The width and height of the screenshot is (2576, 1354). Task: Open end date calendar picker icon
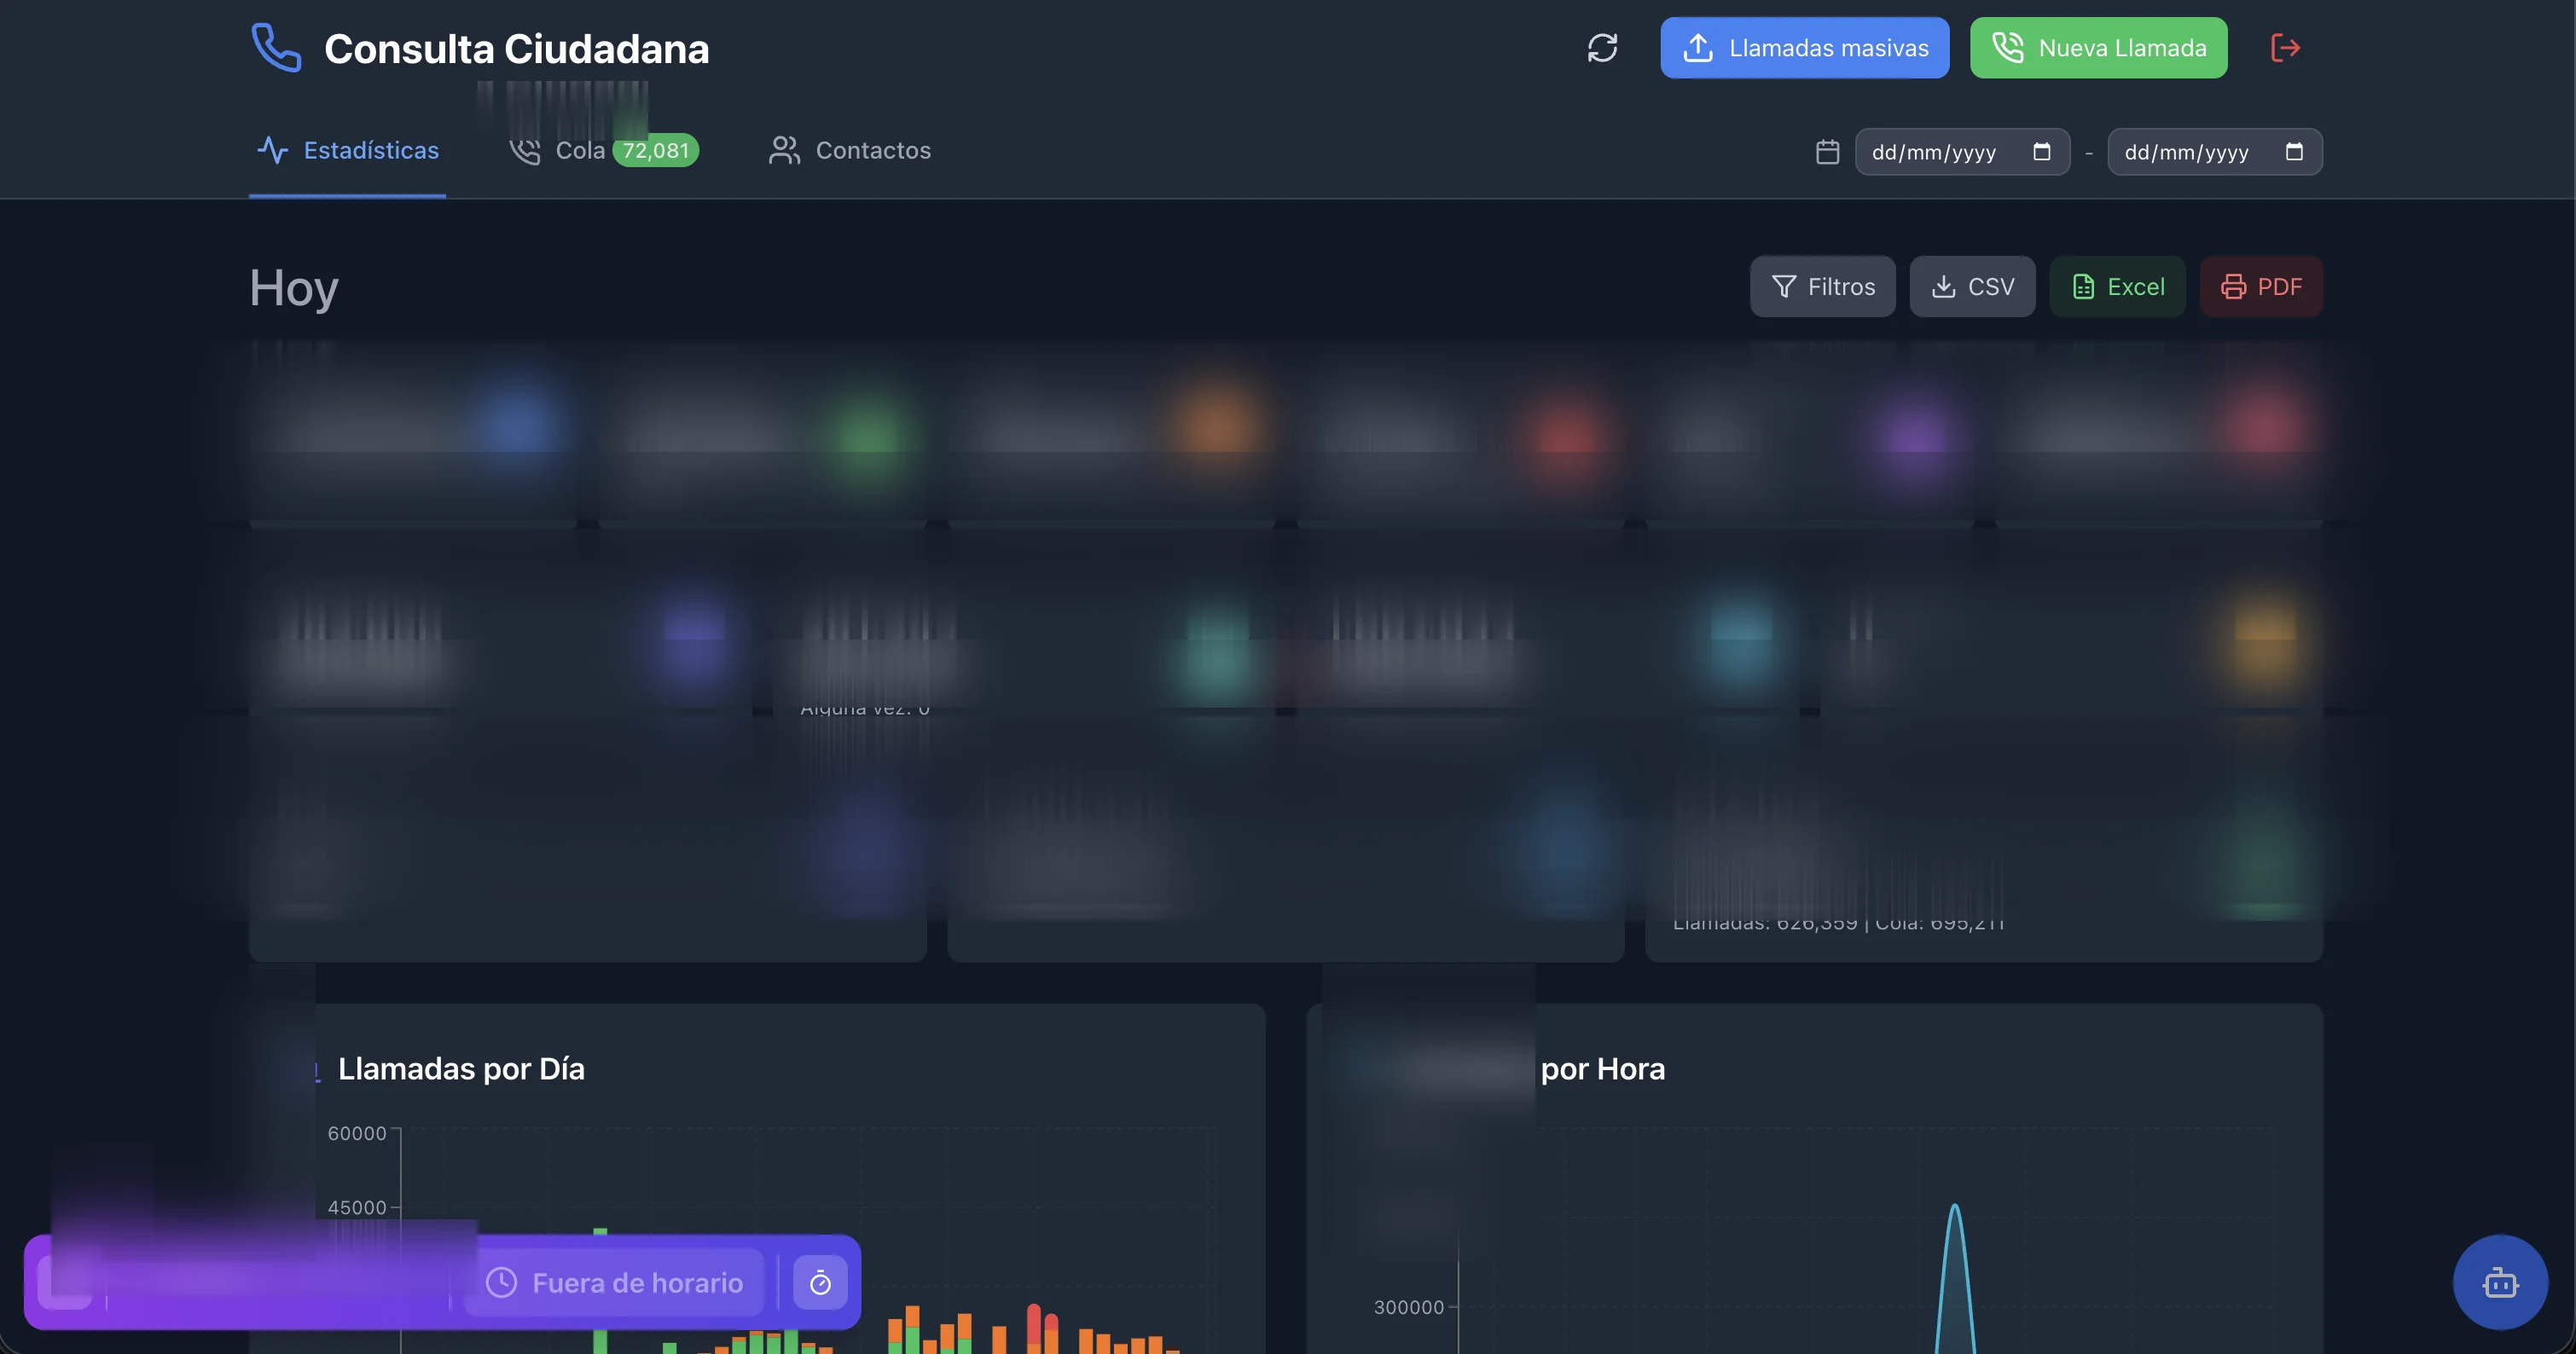2294,152
